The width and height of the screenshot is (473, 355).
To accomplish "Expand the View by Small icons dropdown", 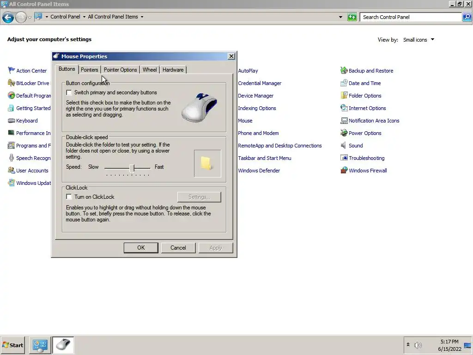I will pyautogui.click(x=419, y=40).
